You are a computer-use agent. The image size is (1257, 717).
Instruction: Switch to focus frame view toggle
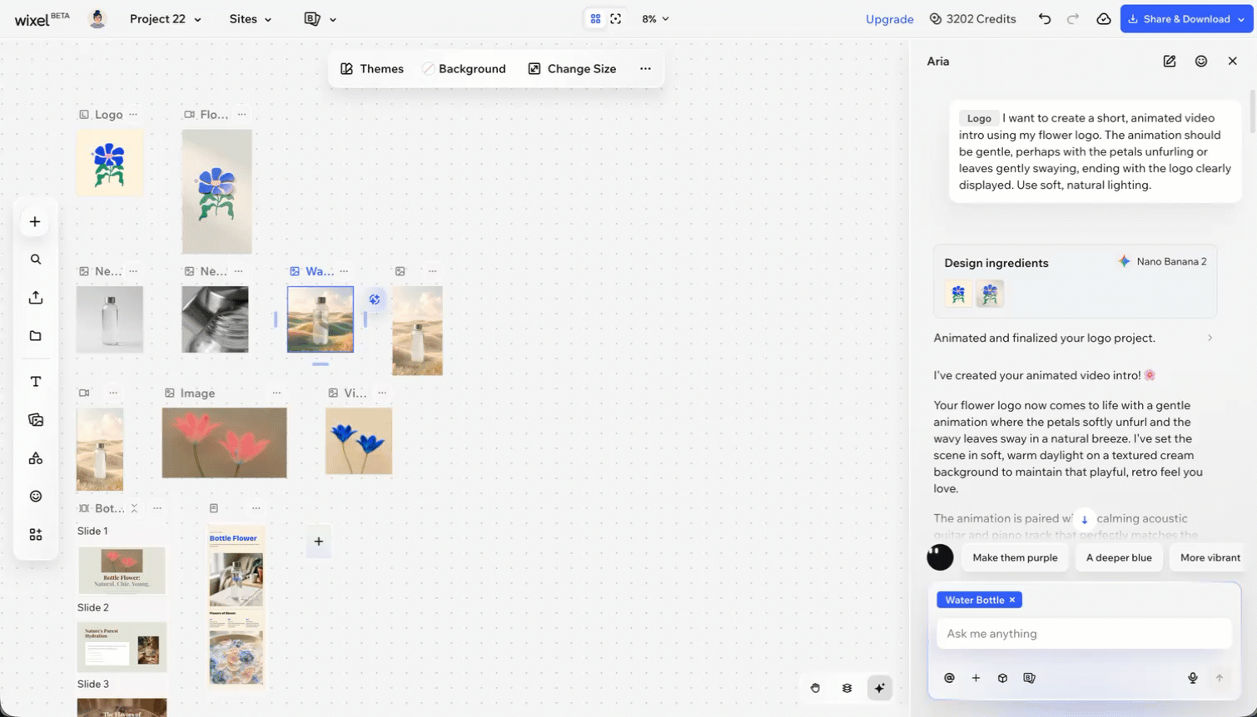(616, 19)
